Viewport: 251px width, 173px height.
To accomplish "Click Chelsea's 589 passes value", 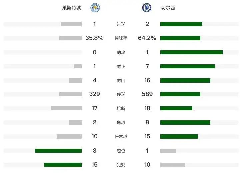I will point(147,94).
